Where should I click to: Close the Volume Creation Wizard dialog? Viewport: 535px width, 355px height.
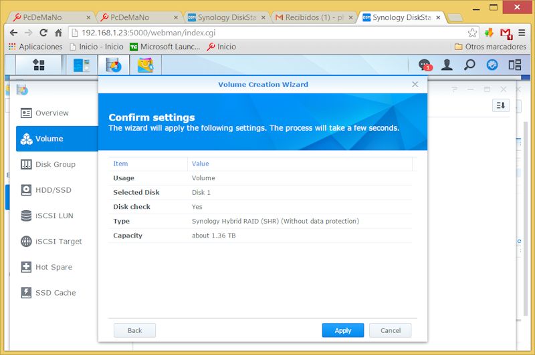pos(415,84)
